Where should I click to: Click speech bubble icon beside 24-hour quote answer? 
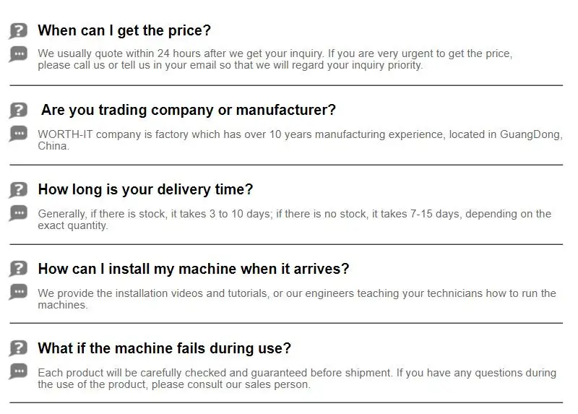pyautogui.click(x=18, y=53)
